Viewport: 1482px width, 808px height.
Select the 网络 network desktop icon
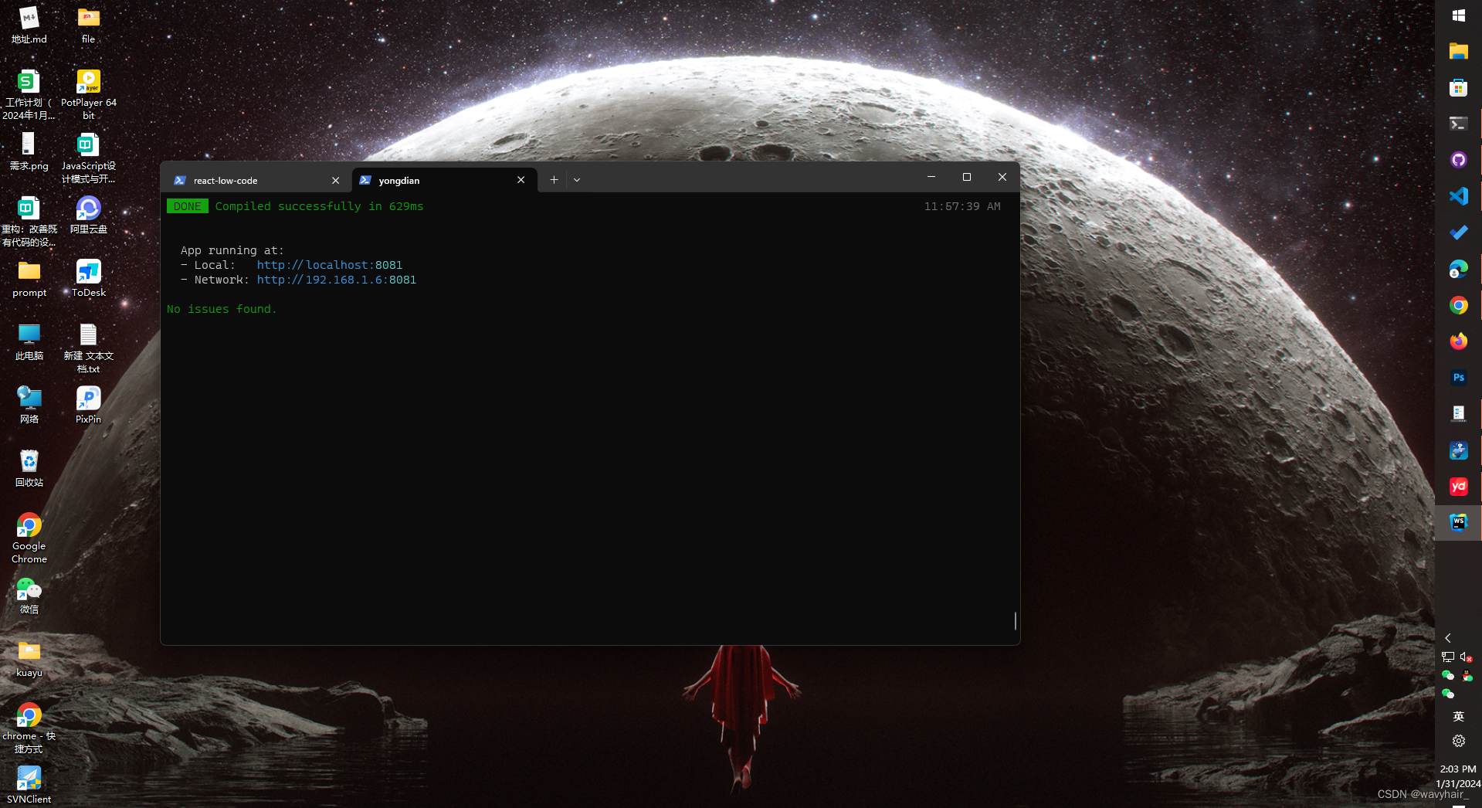pos(29,405)
